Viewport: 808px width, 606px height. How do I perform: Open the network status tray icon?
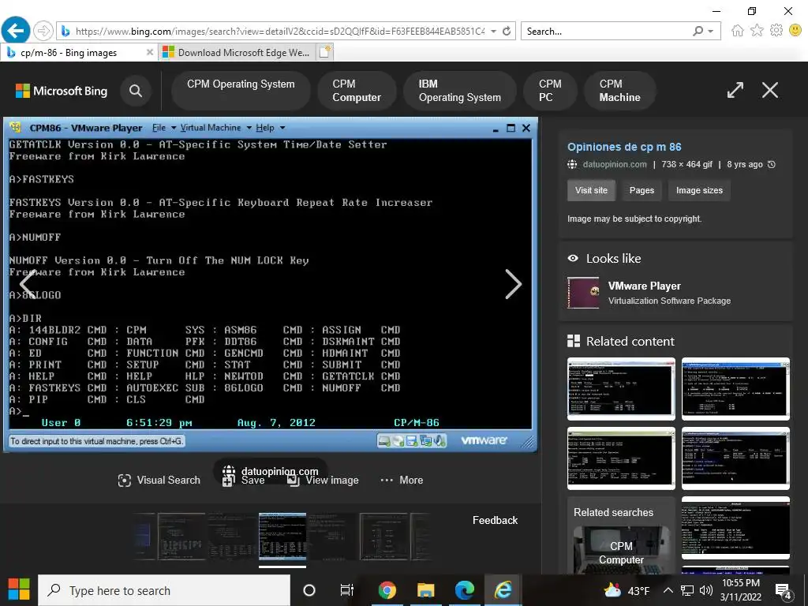[x=687, y=590]
